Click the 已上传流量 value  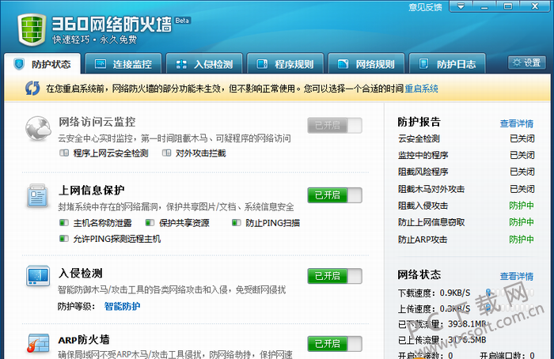pyautogui.click(x=467, y=339)
